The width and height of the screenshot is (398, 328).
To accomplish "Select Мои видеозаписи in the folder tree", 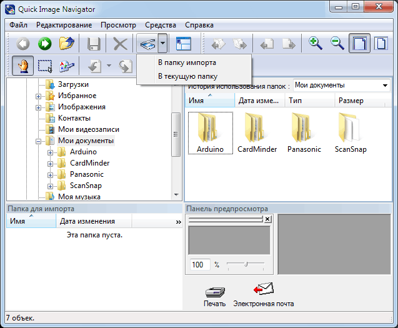I will point(89,129).
